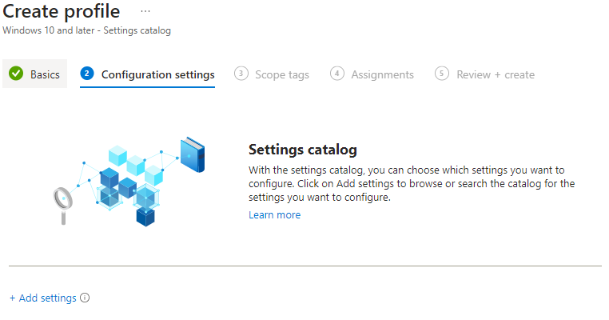Select the Settings catalog heading
Image resolution: width=609 pixels, height=320 pixels.
tap(303, 150)
